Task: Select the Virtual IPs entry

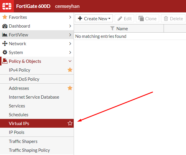Action: (x=37, y=123)
